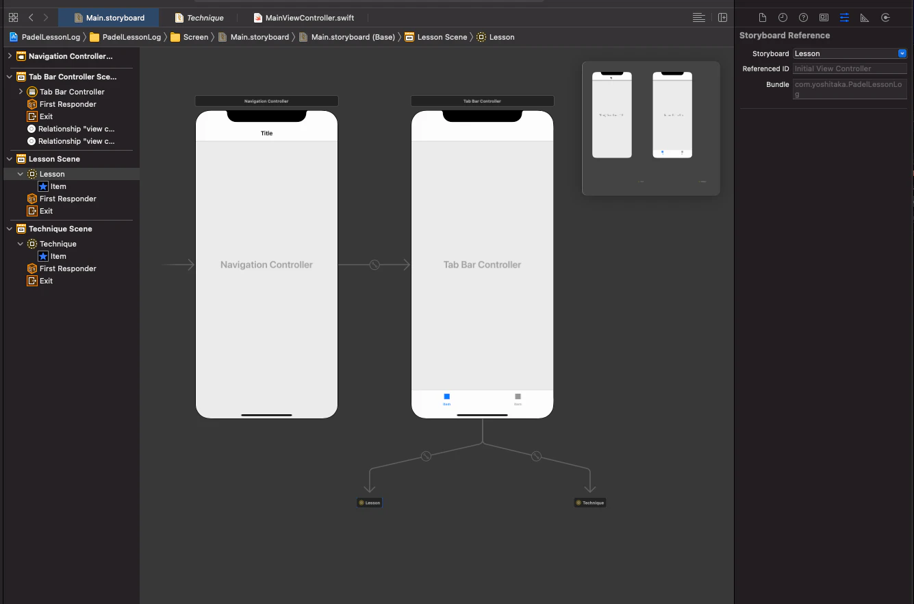Click the Title navigation bar on canvas
The width and height of the screenshot is (914, 604).
266,133
